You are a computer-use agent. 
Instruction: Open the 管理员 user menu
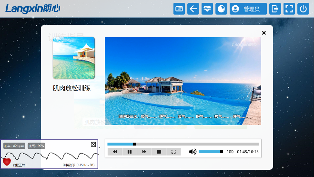248,9
